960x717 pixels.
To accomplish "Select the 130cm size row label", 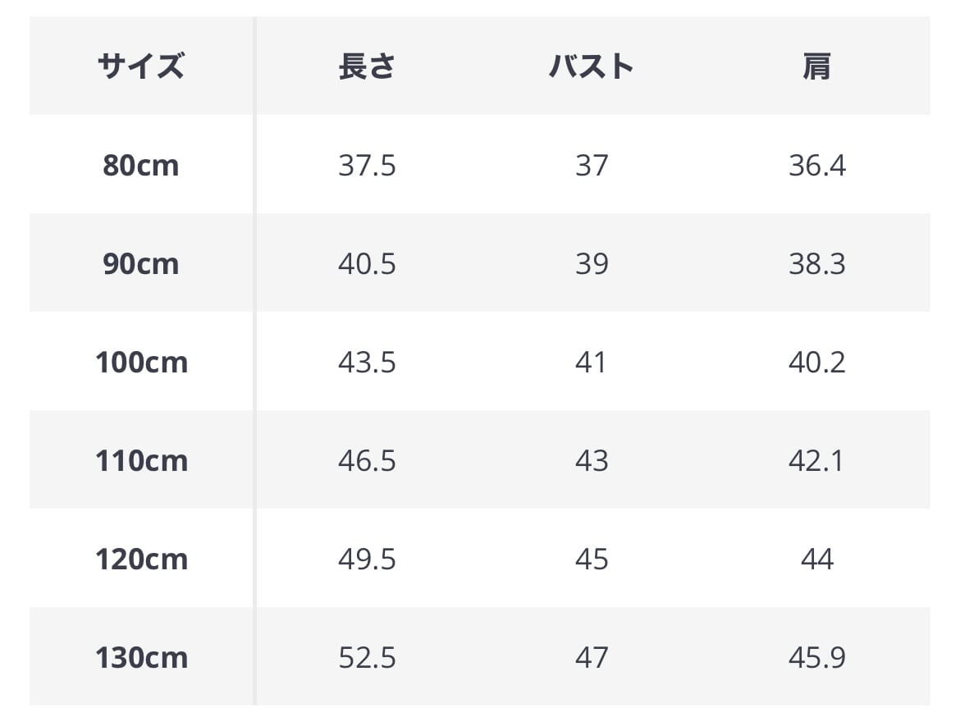I will (x=141, y=658).
